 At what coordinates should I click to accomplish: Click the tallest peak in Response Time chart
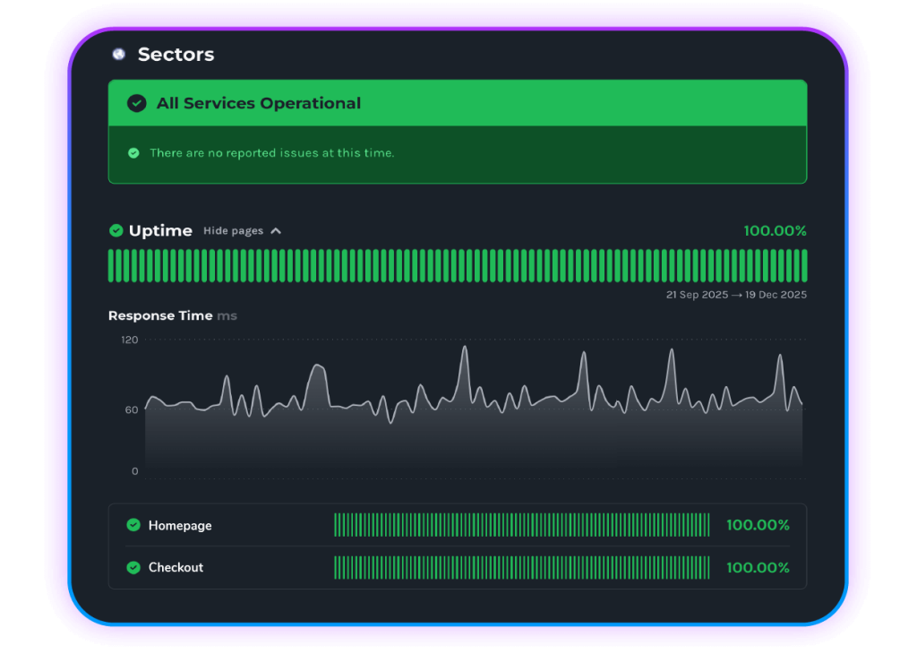(464, 348)
